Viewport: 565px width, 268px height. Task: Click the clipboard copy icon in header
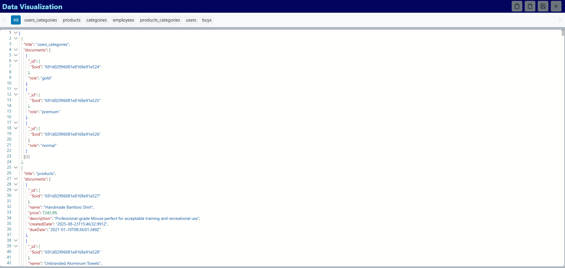pos(517,6)
